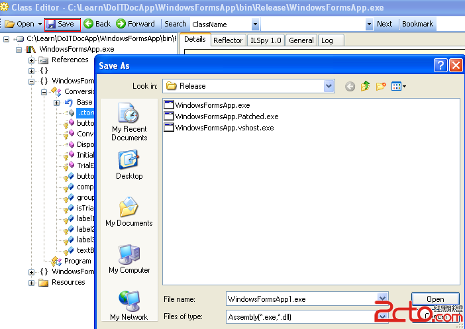Switch to the Details tab
The width and height of the screenshot is (465, 329).
click(x=195, y=40)
